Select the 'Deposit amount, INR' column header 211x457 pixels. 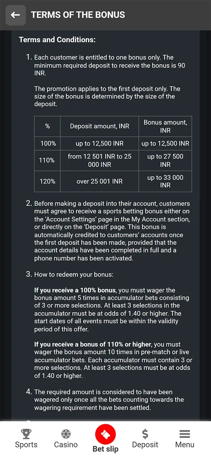tap(99, 126)
